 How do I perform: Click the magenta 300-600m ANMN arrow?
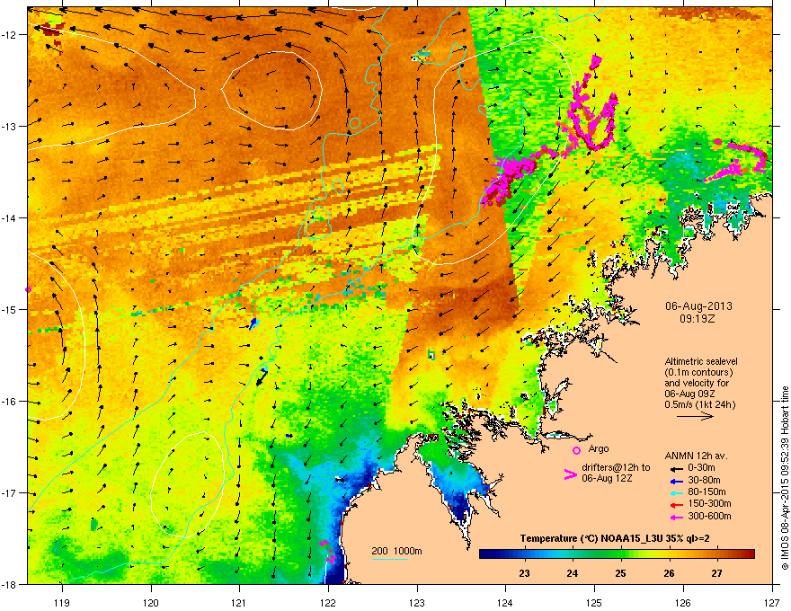(x=675, y=518)
